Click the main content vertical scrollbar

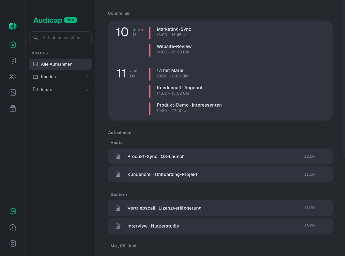coord(344,78)
